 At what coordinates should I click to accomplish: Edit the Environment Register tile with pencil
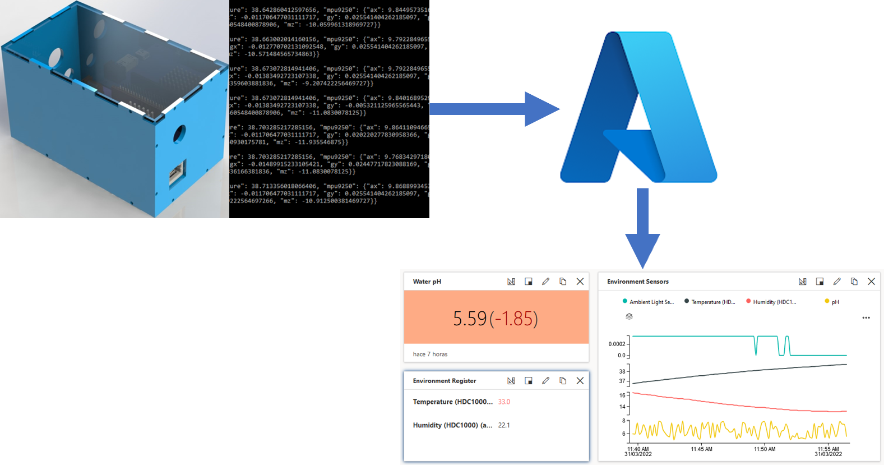pos(545,381)
